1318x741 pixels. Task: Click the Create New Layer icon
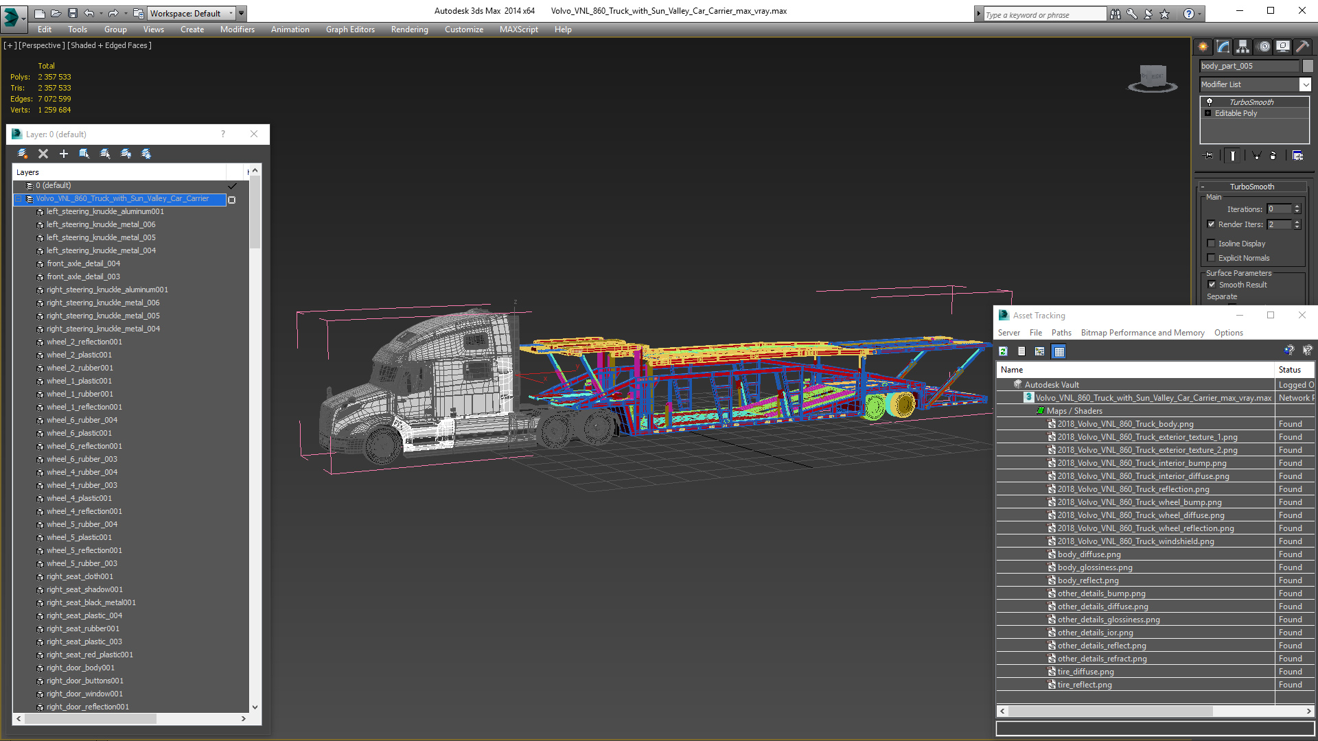[23, 154]
